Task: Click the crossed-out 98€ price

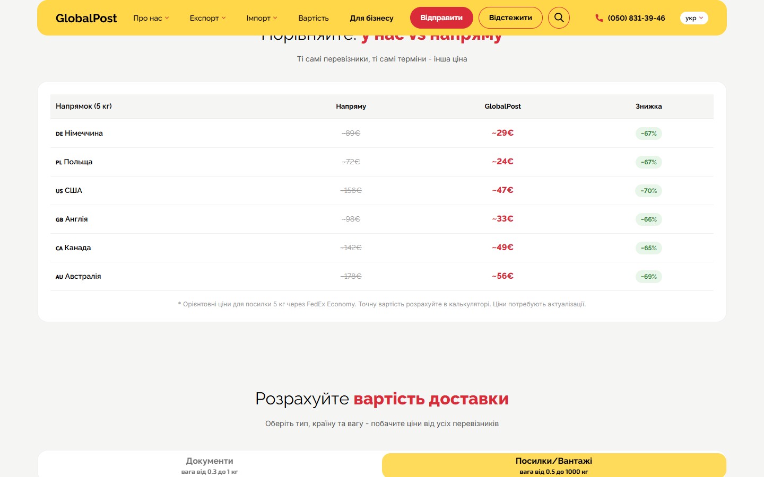Action: 351,219
